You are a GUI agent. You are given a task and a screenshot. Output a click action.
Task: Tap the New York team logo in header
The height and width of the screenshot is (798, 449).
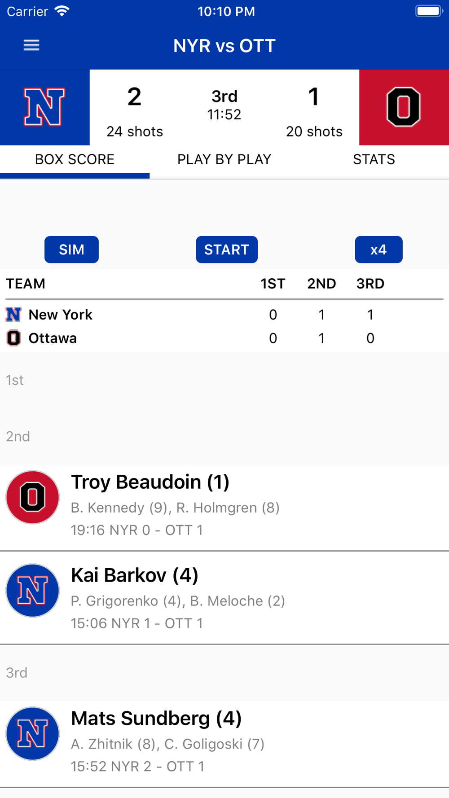[44, 107]
